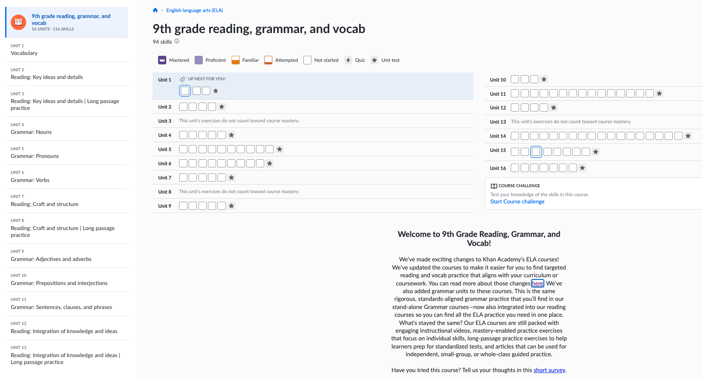Open the Unit 6 unit test star
Image resolution: width=702 pixels, height=379 pixels.
(x=269, y=164)
